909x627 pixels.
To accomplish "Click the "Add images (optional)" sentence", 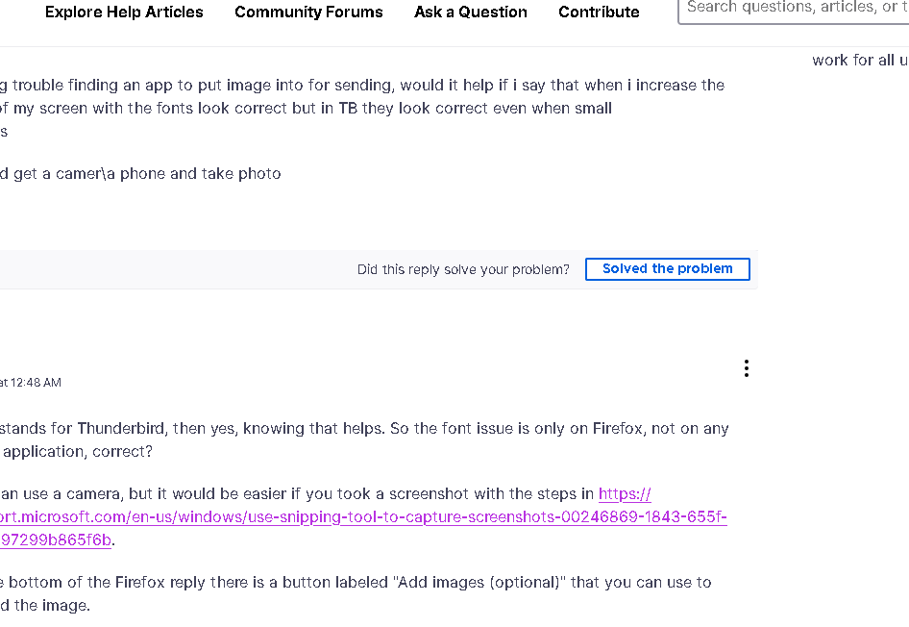I will [x=356, y=582].
